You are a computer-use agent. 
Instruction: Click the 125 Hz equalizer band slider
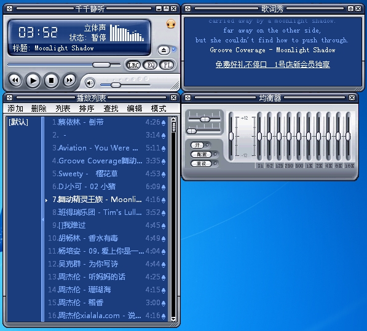279,136
